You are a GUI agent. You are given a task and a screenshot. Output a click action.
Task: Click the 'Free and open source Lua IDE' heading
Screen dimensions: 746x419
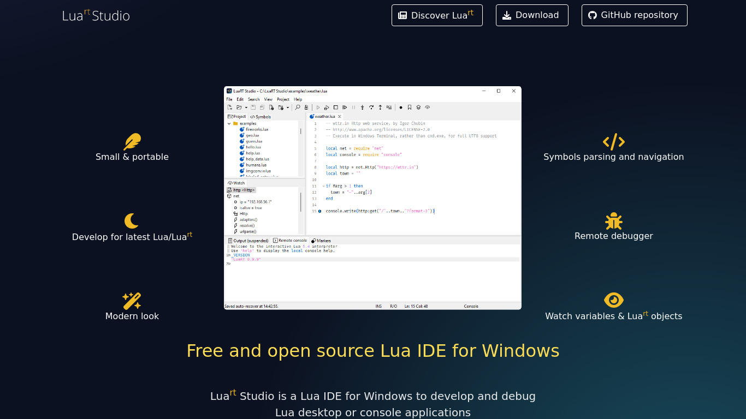(x=373, y=350)
